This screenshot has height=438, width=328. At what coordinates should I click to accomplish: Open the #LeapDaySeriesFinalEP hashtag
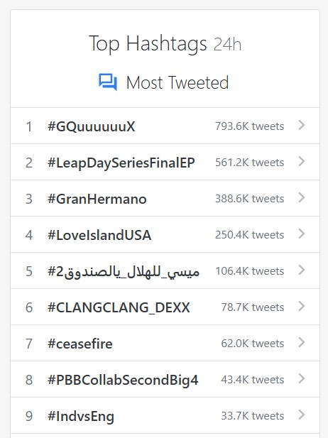[x=121, y=163]
